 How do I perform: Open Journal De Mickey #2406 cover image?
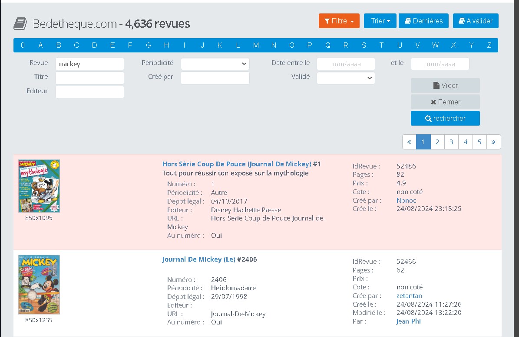(39, 284)
